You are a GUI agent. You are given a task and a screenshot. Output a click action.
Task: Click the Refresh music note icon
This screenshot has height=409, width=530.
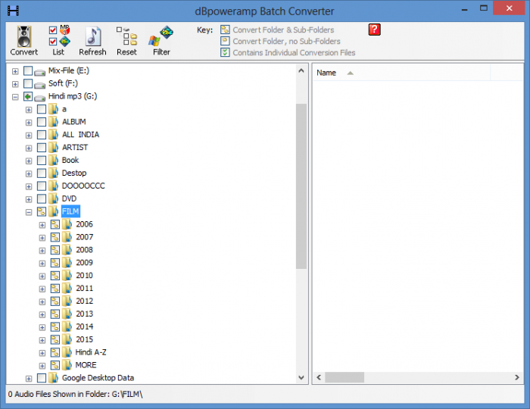[93, 36]
